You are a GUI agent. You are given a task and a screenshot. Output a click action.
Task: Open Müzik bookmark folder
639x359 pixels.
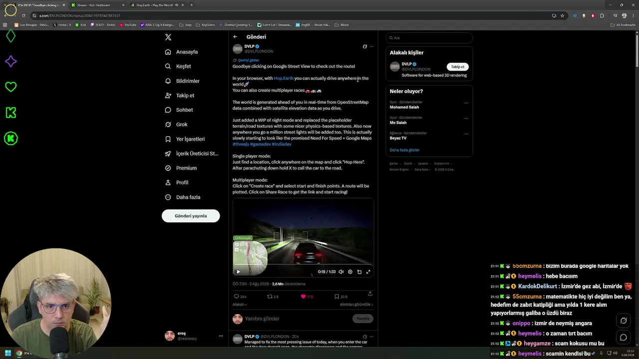(342, 24)
